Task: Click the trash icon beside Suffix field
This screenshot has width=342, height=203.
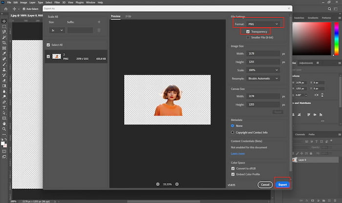Action: (x=99, y=30)
